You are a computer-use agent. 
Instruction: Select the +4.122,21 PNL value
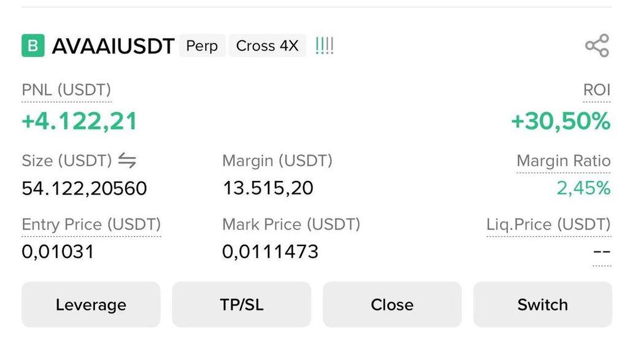pos(79,121)
